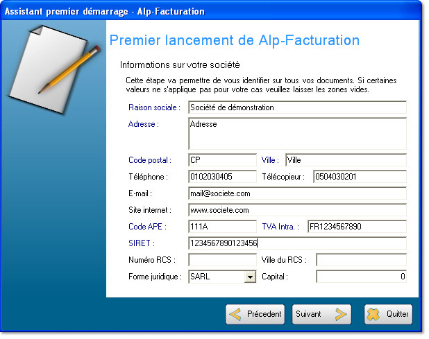429x339 pixels.
Task: Click the X icon on Quitter
Action: (x=374, y=314)
